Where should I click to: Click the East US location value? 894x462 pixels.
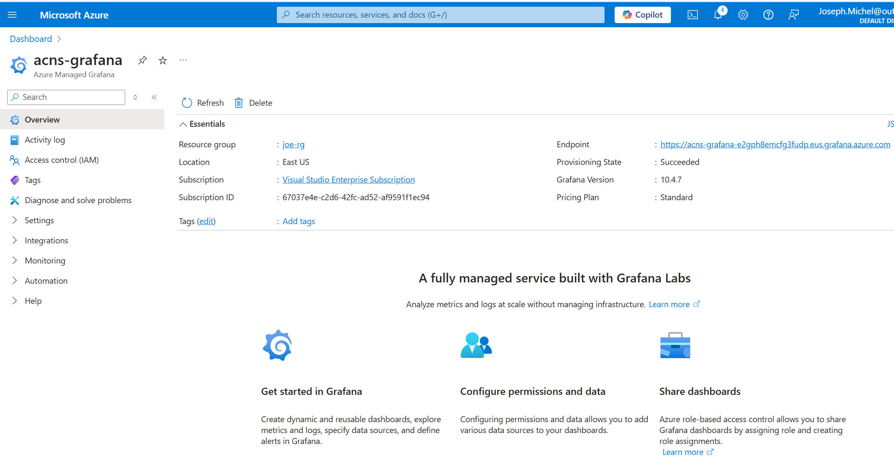coord(296,162)
